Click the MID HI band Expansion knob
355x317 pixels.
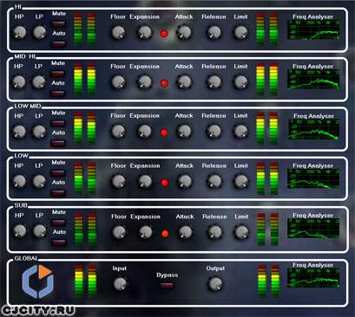coord(144,82)
